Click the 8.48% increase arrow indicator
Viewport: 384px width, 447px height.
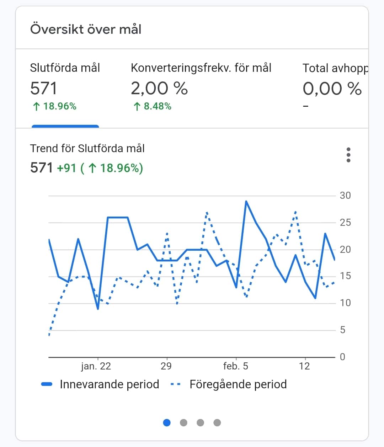137,106
